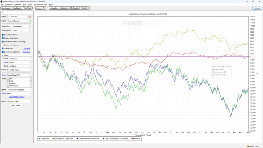Open the Quick filter dropdown
This screenshot has height=148, width=263.
coord(19,101)
